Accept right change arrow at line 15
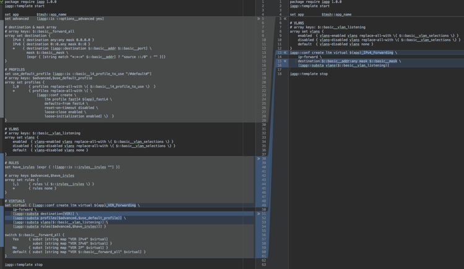The width and height of the screenshot is (464, 269). 285,61
